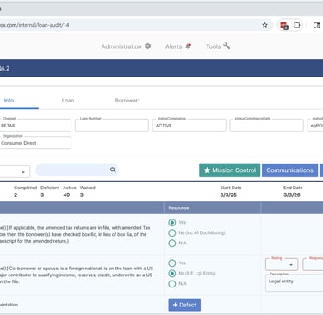Click the statusCompliance field showing ACTIVE
The height and width of the screenshot is (315, 323).
(x=189, y=126)
